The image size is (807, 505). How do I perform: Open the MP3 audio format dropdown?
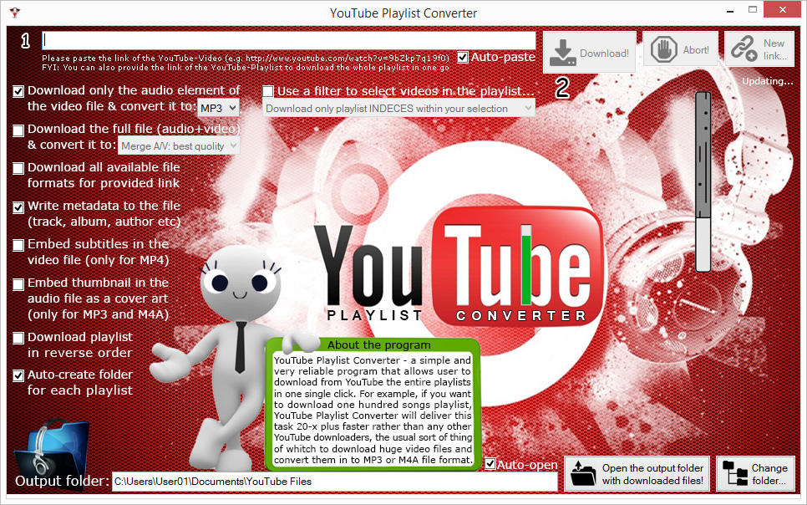[x=218, y=108]
